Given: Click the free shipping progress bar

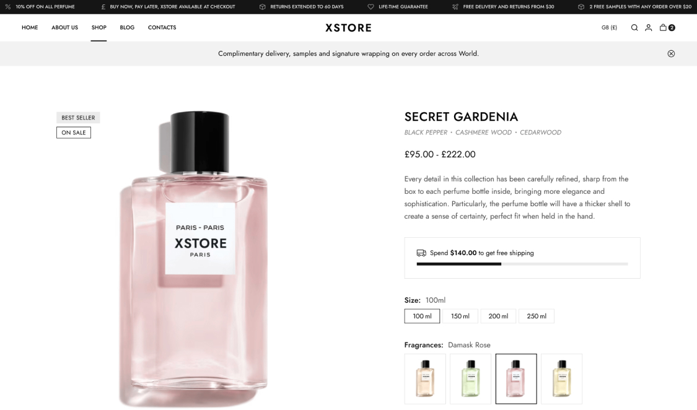Looking at the screenshot, I should click(x=522, y=264).
